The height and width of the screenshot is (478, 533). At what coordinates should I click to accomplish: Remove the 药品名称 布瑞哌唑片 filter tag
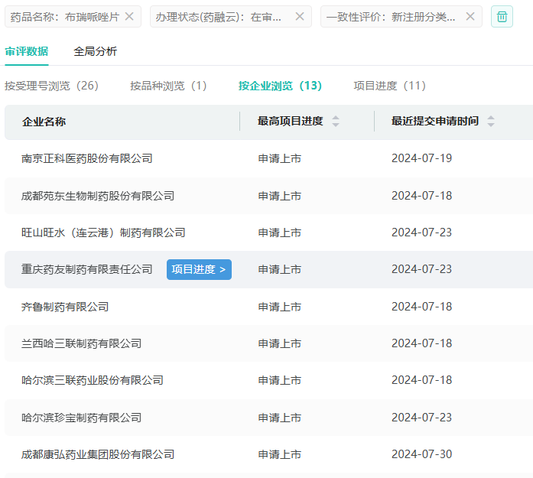(129, 16)
